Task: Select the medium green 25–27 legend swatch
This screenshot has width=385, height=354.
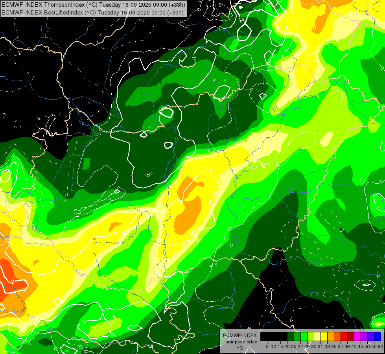Action: 297,336
